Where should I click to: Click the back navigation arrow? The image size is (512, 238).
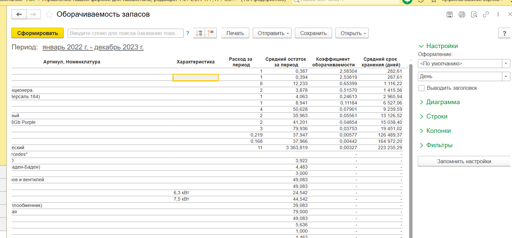tap(19, 14)
